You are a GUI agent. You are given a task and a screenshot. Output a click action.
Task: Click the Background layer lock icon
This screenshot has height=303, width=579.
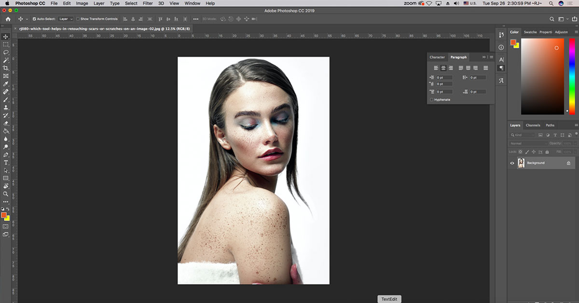[568, 163]
